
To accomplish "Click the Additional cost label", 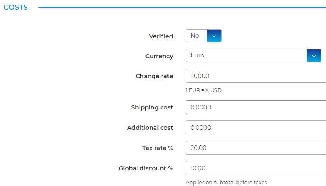I will tap(150, 128).
